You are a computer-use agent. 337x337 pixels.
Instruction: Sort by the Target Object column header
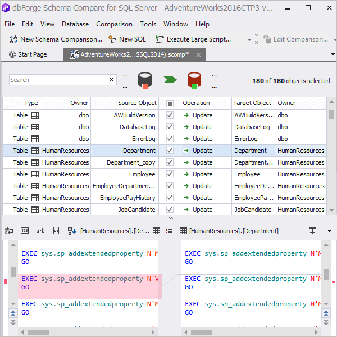254,103
